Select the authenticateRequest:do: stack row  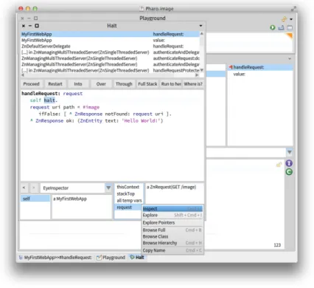point(110,58)
